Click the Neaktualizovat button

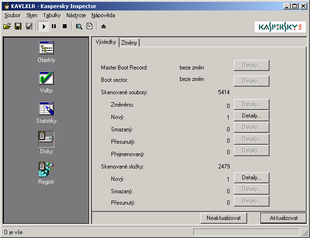click(224, 218)
